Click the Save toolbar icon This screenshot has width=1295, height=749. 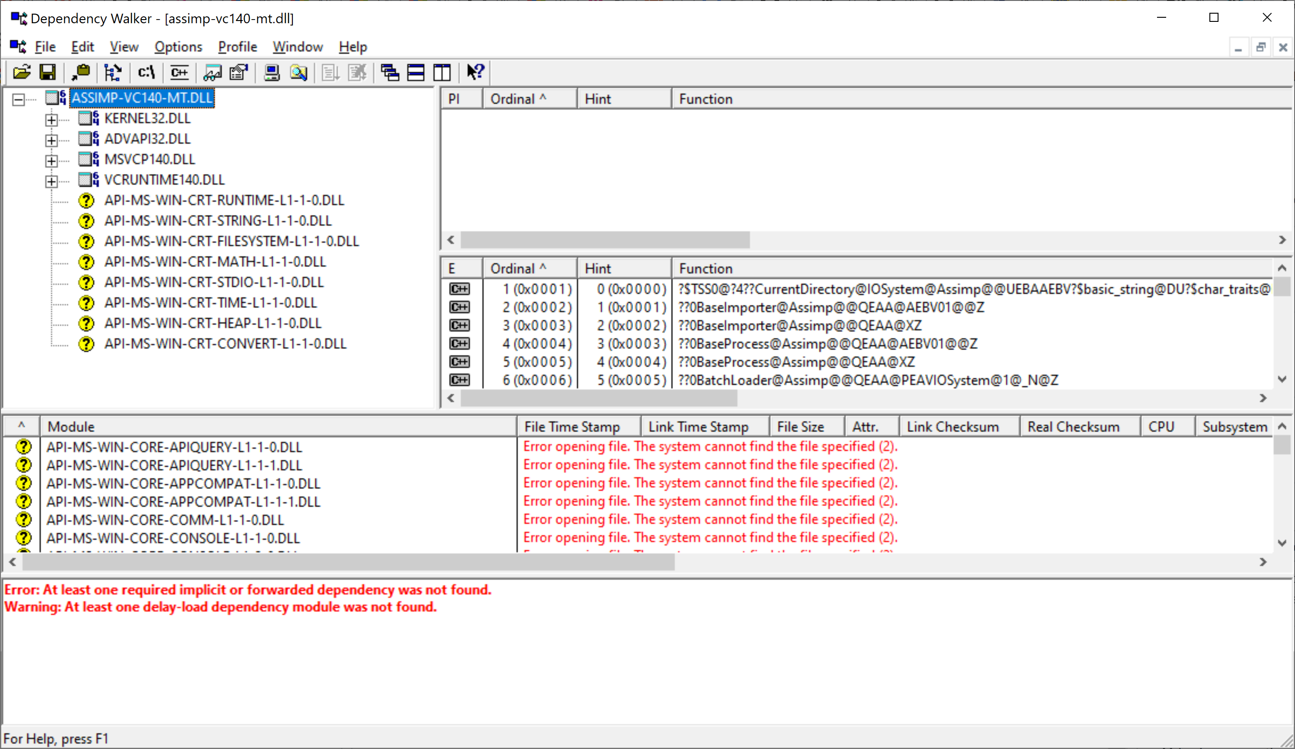[48, 72]
